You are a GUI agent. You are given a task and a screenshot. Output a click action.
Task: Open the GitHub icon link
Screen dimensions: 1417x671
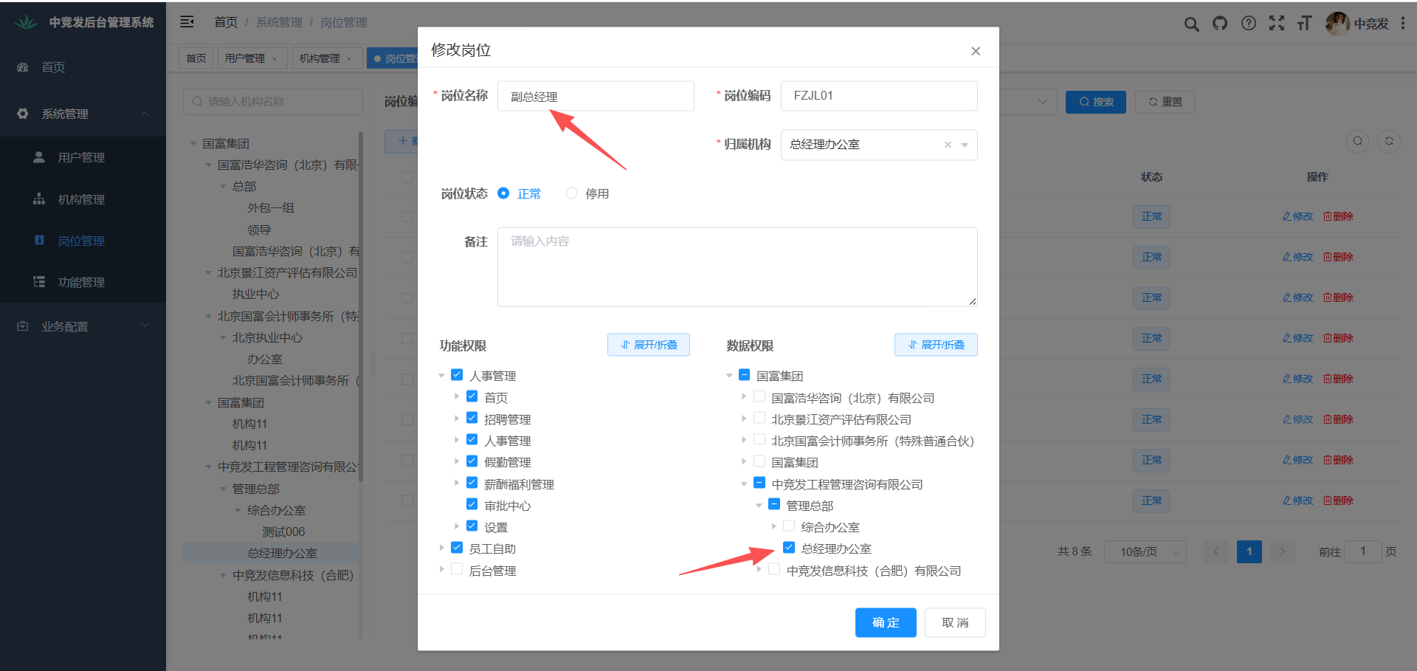(1220, 24)
